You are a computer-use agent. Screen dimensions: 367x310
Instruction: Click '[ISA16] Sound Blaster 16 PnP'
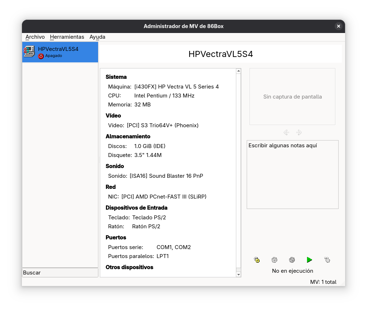click(x=166, y=176)
